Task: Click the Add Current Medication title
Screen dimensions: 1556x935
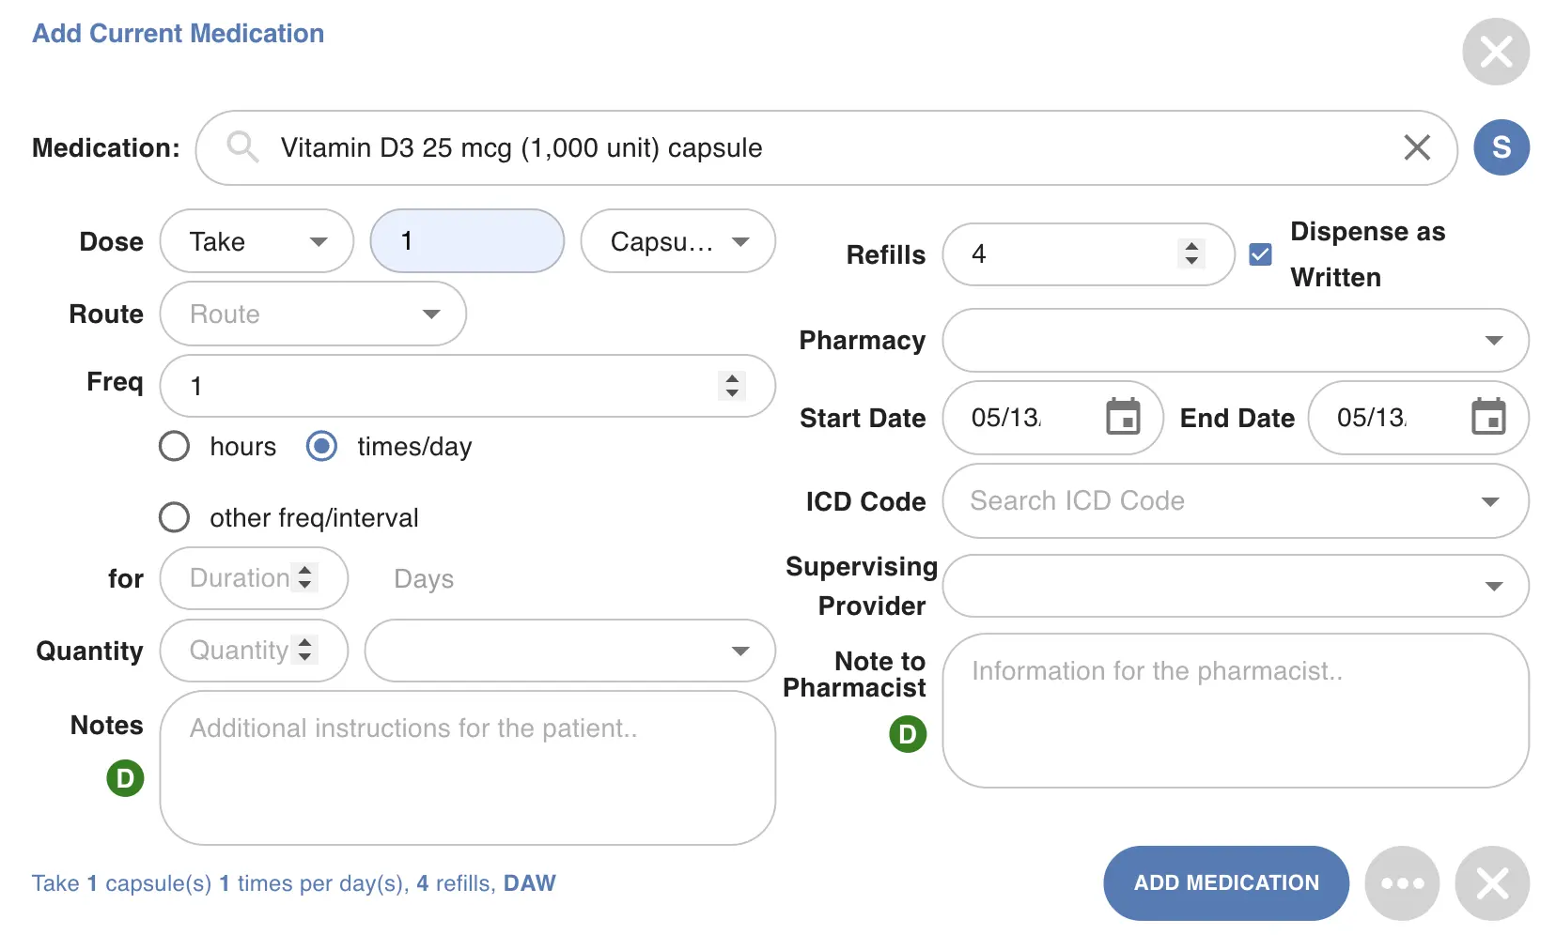Action: [x=179, y=34]
